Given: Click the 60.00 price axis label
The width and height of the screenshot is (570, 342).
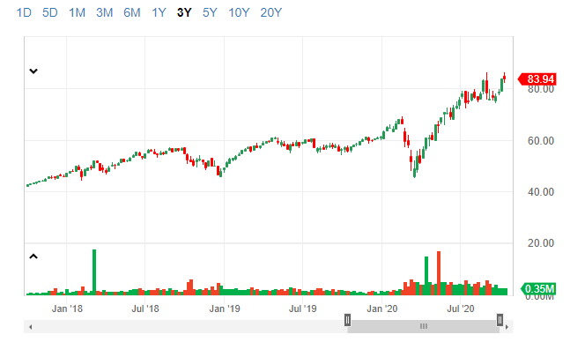Looking at the screenshot, I should tap(541, 141).
